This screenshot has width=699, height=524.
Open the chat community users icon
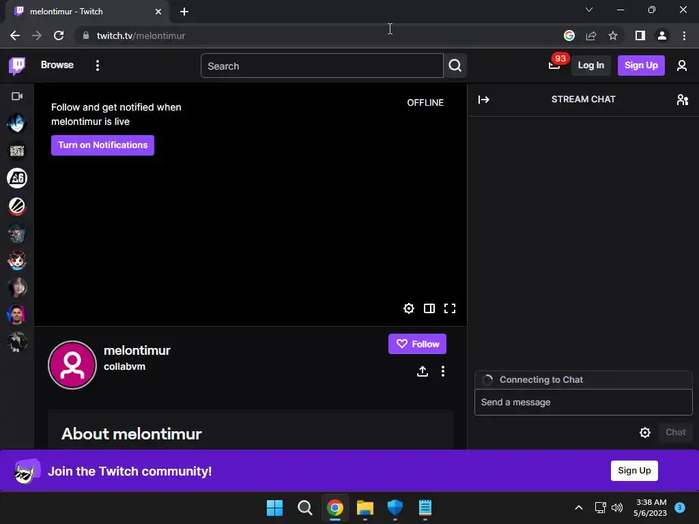pyautogui.click(x=682, y=100)
